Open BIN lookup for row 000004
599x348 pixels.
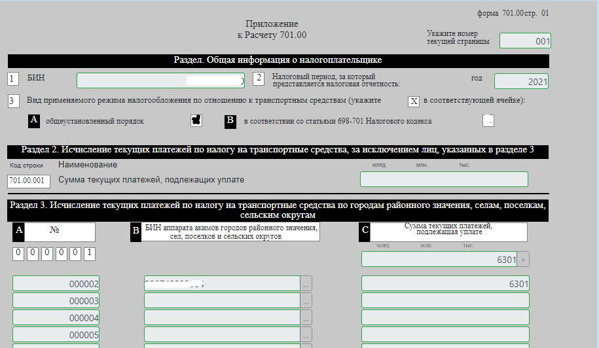(x=306, y=318)
